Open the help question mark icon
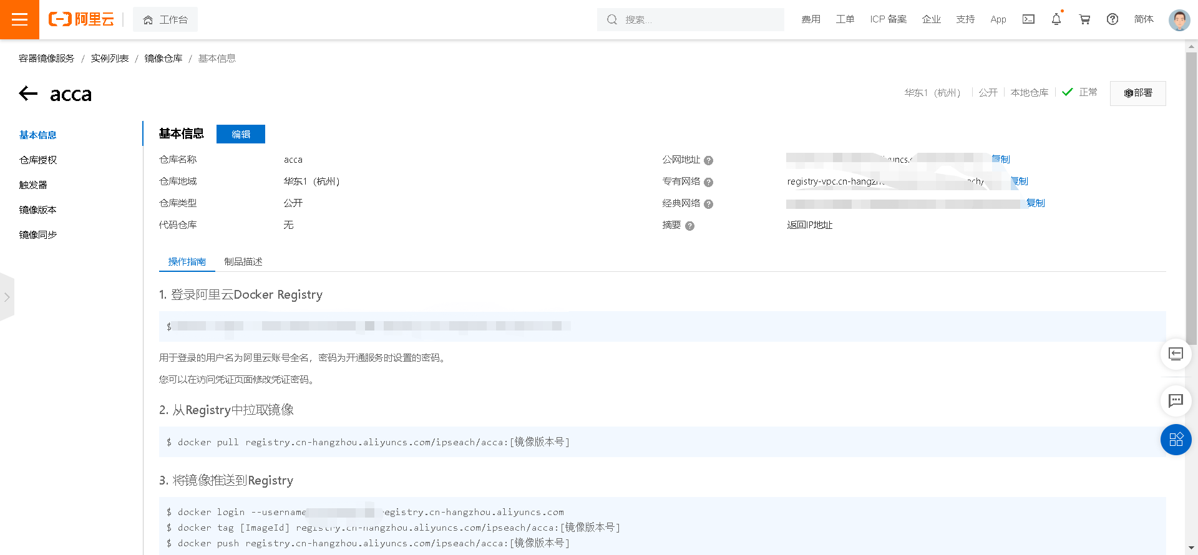The width and height of the screenshot is (1198, 555). click(x=1113, y=19)
